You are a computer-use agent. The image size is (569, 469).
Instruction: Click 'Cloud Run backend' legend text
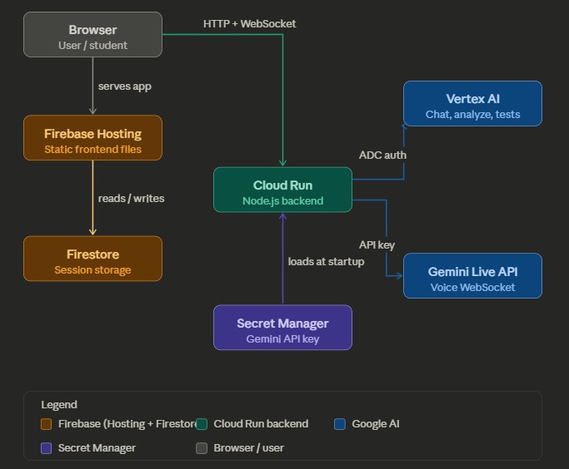[261, 424]
